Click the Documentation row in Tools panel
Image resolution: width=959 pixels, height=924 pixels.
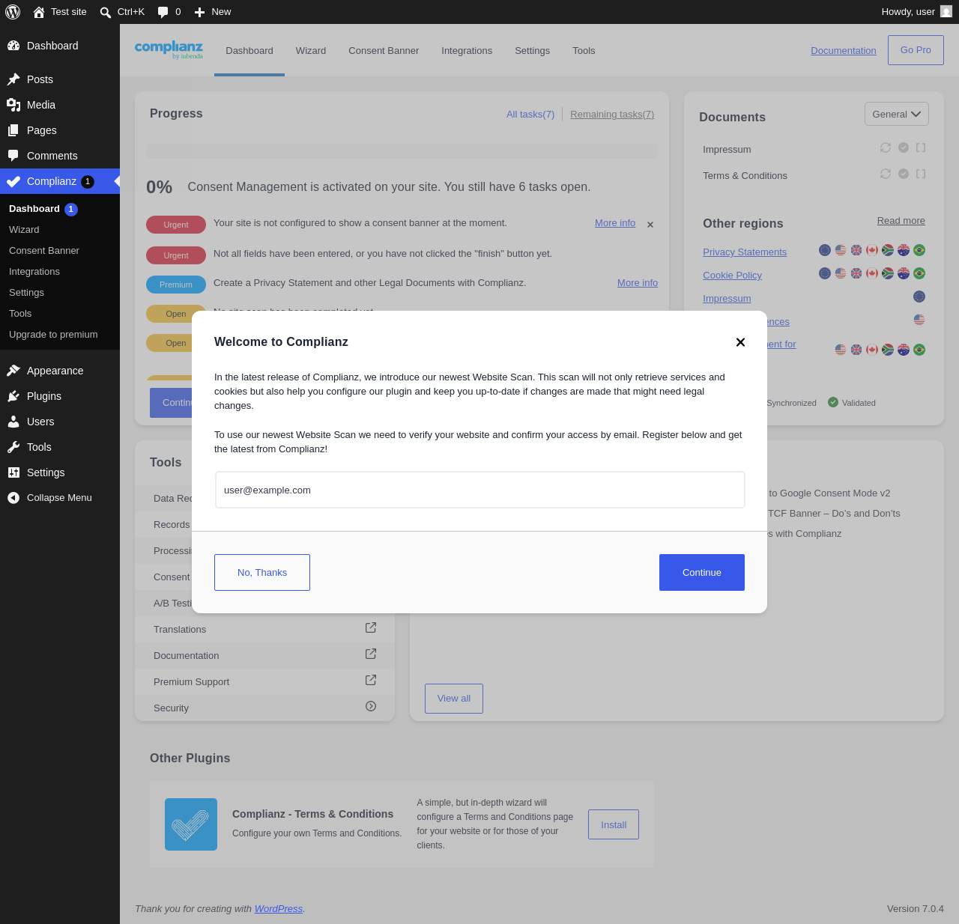click(x=264, y=655)
